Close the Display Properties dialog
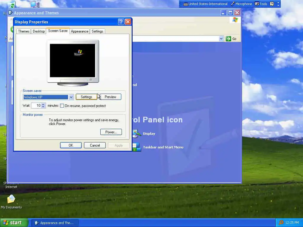Image resolution: width=303 pixels, height=227 pixels. pos(128,22)
